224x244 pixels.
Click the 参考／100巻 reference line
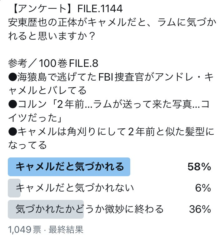pyautogui.click(x=38, y=63)
